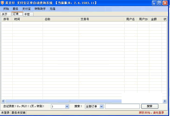The image size is (170, 116).
Task: Focus the search text input field
Action: tap(122, 106)
